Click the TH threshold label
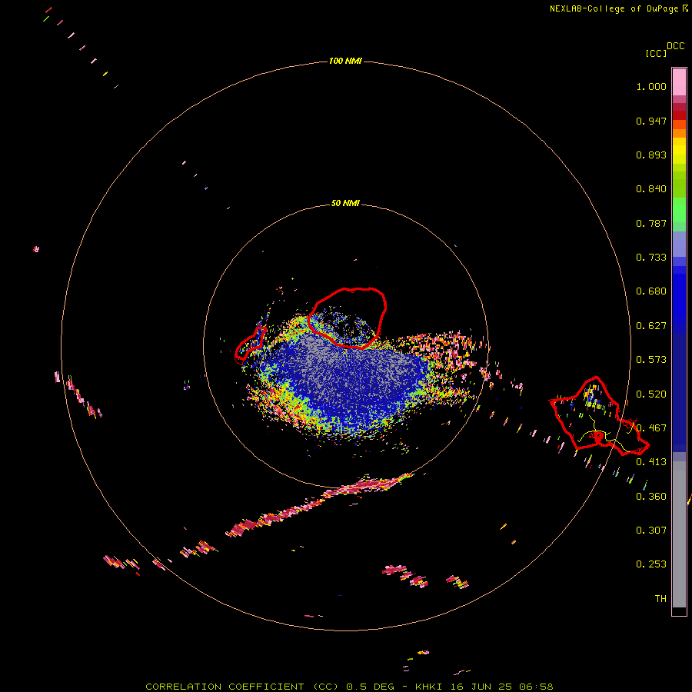This screenshot has height=692, width=692. 660,599
